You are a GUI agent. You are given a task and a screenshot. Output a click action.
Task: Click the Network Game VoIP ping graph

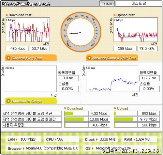(x=112, y=79)
